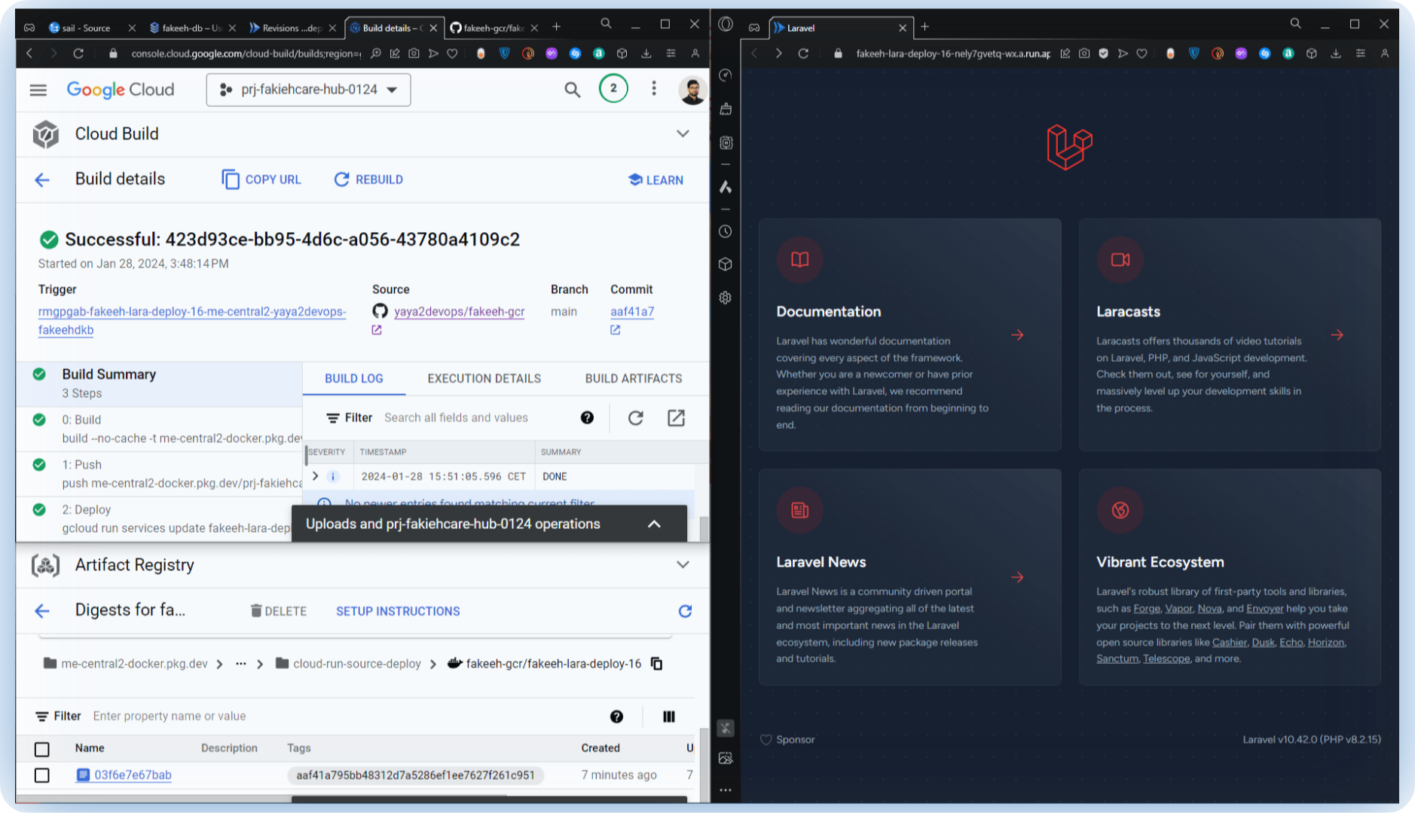
Task: Open build log filter help icon
Action: 587,417
